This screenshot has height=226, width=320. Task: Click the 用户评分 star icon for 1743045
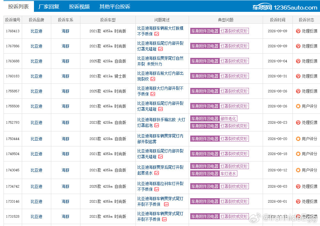(298, 170)
